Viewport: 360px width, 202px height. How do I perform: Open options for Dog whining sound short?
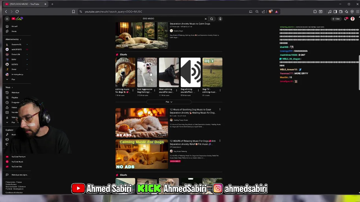point(198,90)
